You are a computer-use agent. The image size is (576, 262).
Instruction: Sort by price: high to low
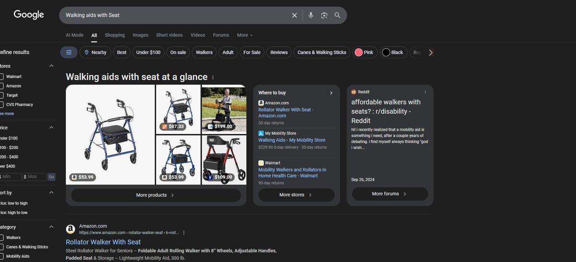(14, 213)
